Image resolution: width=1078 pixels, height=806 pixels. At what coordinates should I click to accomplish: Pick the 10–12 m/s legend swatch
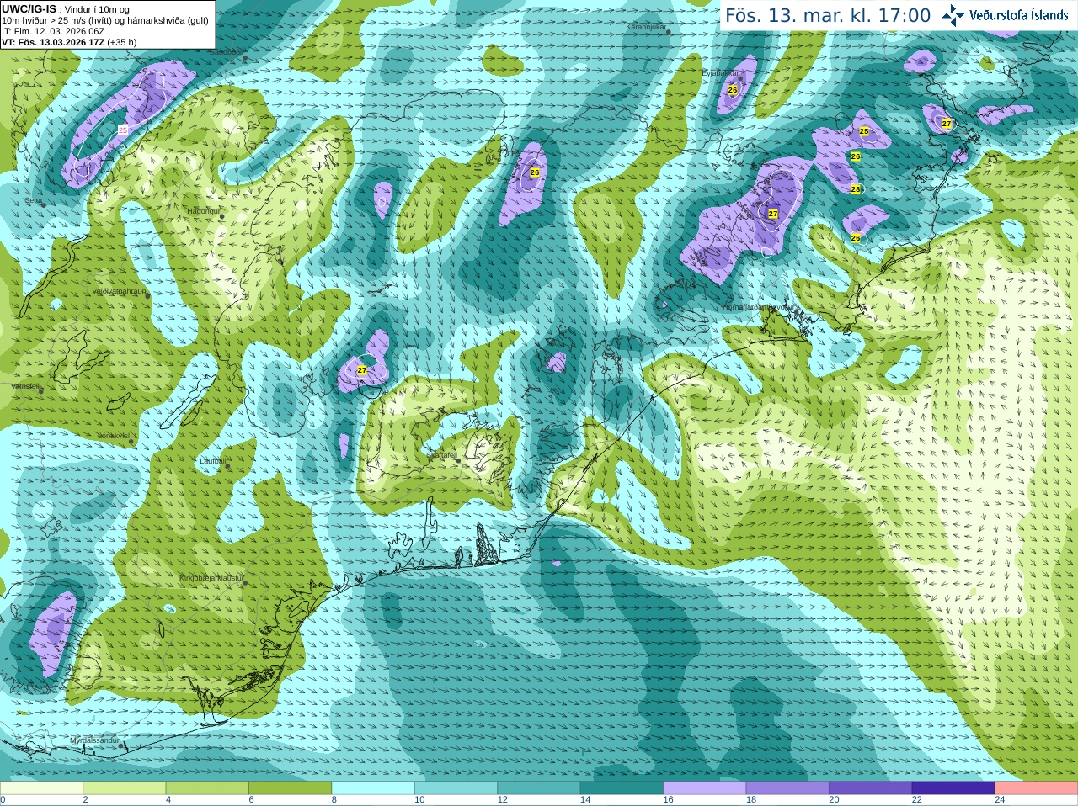pyautogui.click(x=456, y=788)
